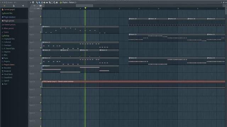Select the Delete tool
This screenshot has height=127, width=227.
point(42,2)
